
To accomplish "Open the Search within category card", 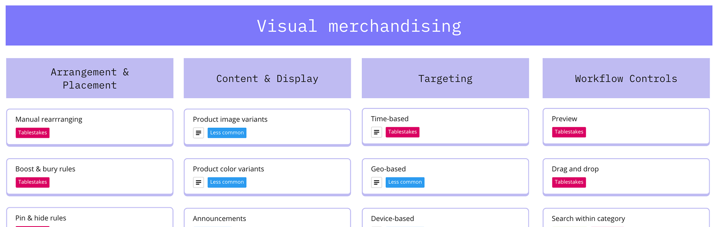I will click(626, 218).
